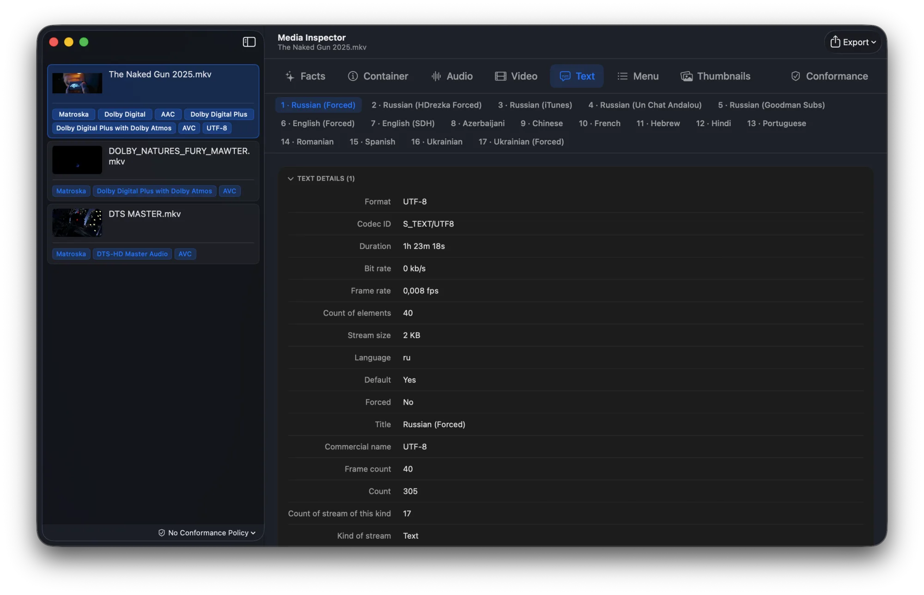Click the Dolby Digital Plus tag
Image resolution: width=924 pixels, height=595 pixels.
point(219,114)
